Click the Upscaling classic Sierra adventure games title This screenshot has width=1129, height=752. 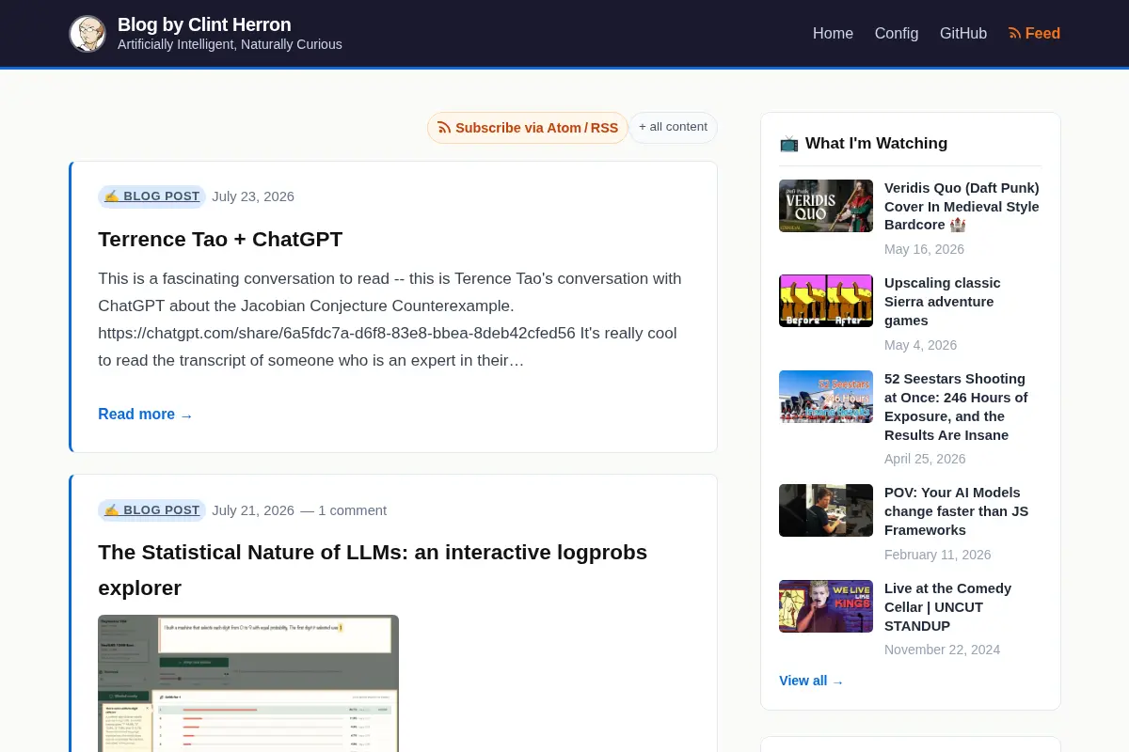point(943,302)
